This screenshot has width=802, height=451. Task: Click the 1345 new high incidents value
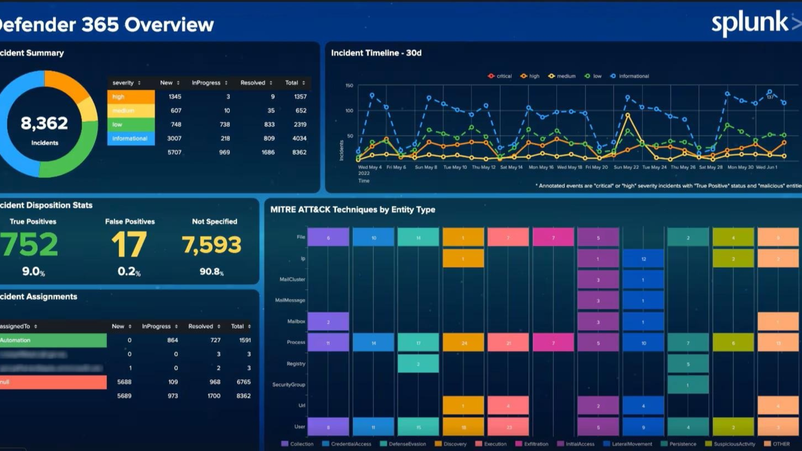click(175, 96)
